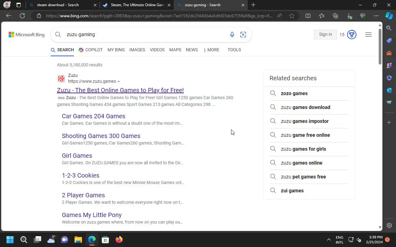The width and height of the screenshot is (396, 247).
Task: Click the visual search camera icon
Action: (243, 35)
